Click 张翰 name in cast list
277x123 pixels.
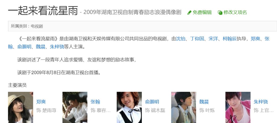[95, 102]
